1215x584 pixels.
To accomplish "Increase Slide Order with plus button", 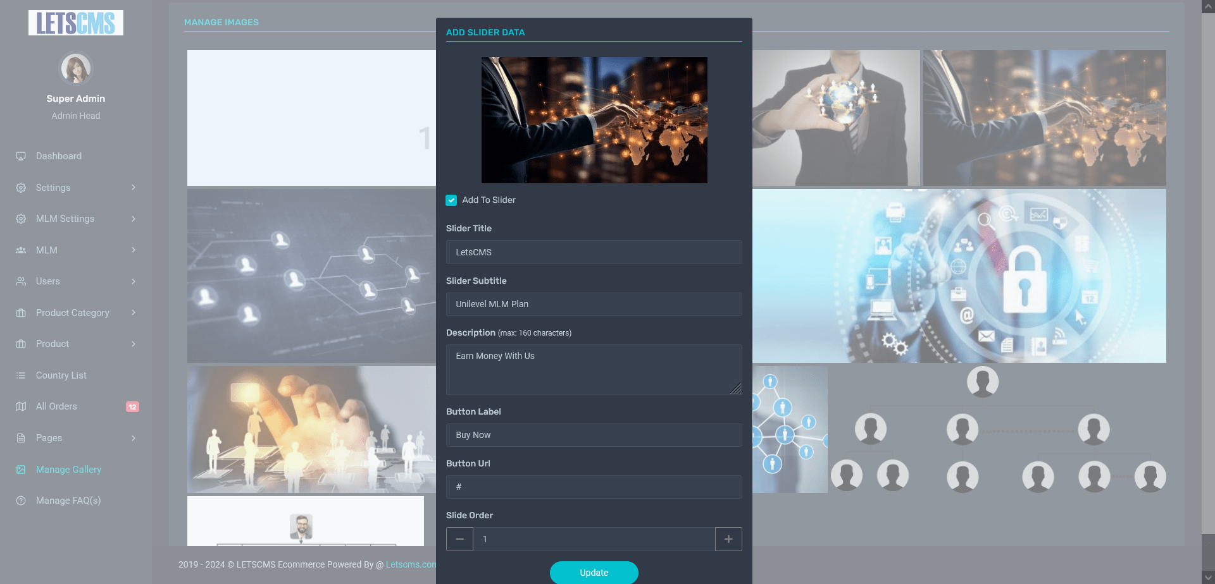I will (728, 539).
